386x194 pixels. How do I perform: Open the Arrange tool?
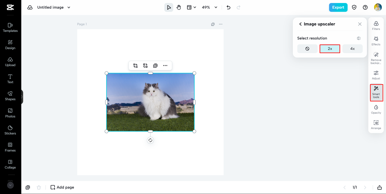[376, 125]
